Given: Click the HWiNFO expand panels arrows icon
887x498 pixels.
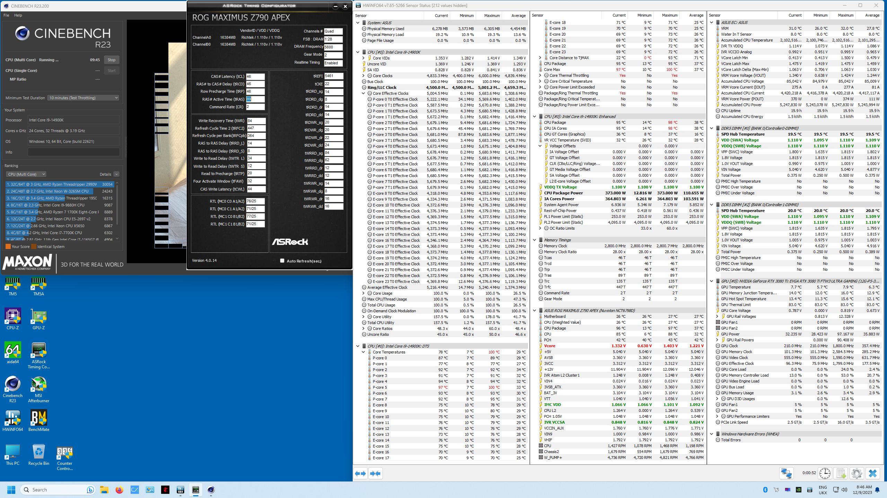Looking at the screenshot, I should (x=361, y=473).
